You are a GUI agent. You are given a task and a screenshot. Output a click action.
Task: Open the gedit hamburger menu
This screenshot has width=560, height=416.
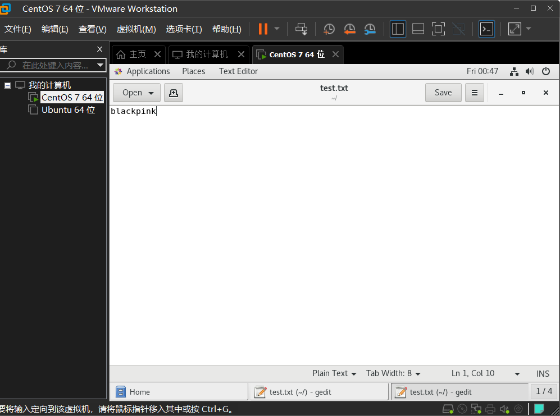click(474, 93)
